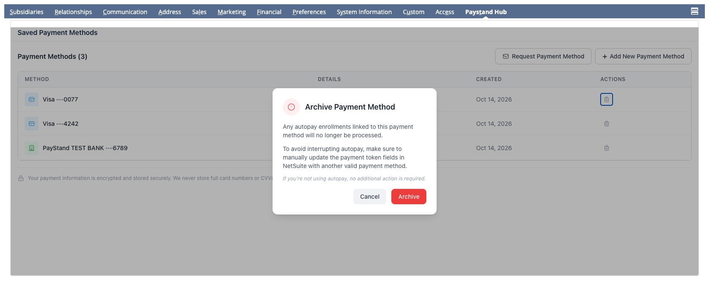Click the card icon beside Visa ····4242
The width and height of the screenshot is (710, 281).
tap(32, 124)
